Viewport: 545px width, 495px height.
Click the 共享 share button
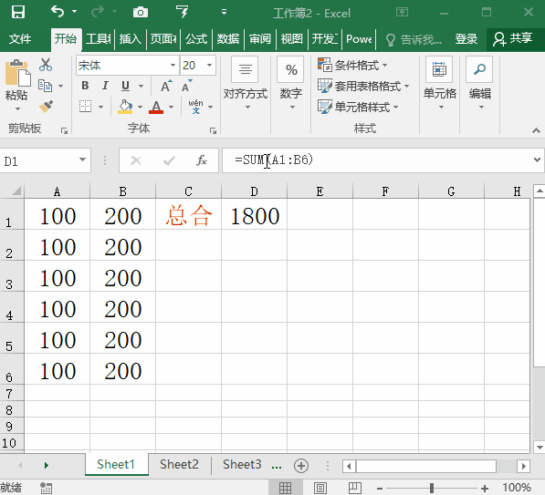(513, 38)
